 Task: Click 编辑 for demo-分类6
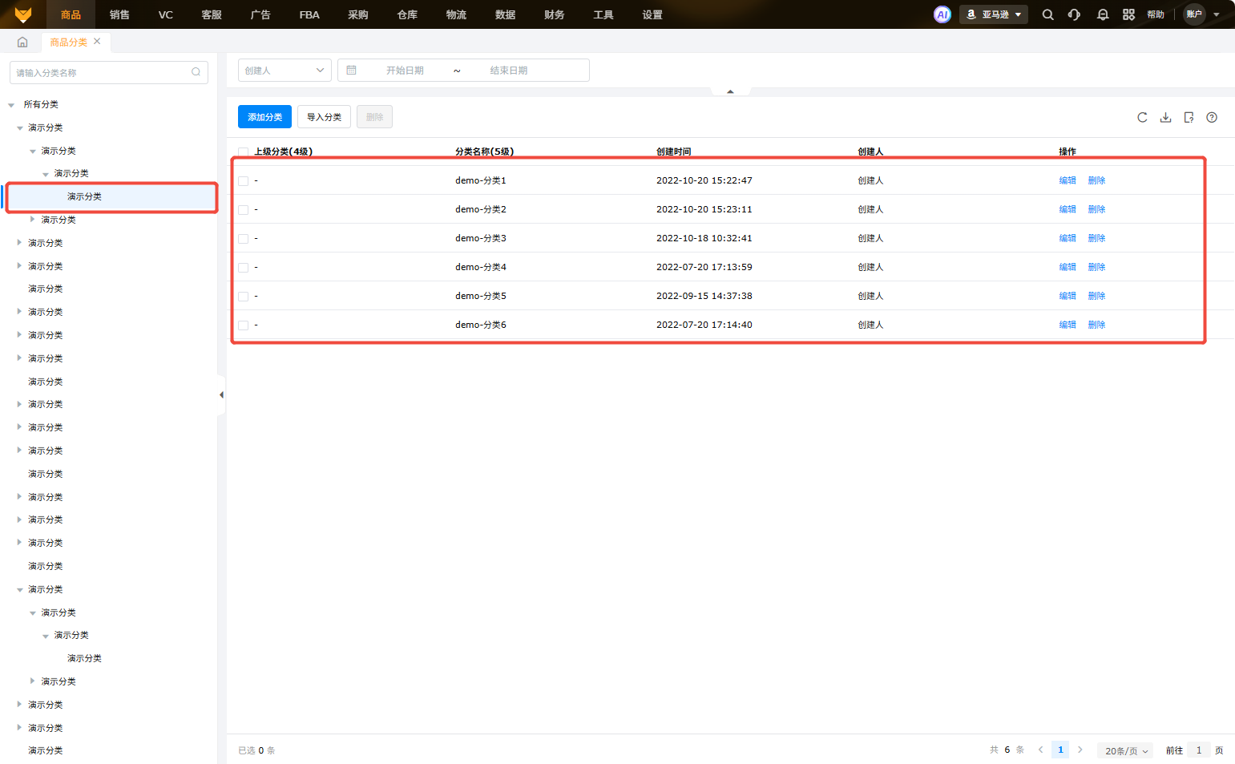click(x=1068, y=325)
